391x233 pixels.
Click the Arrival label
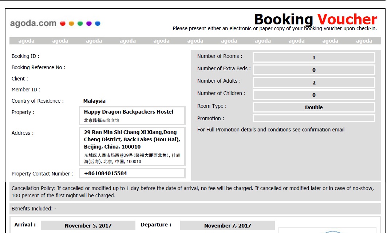coord(25,225)
